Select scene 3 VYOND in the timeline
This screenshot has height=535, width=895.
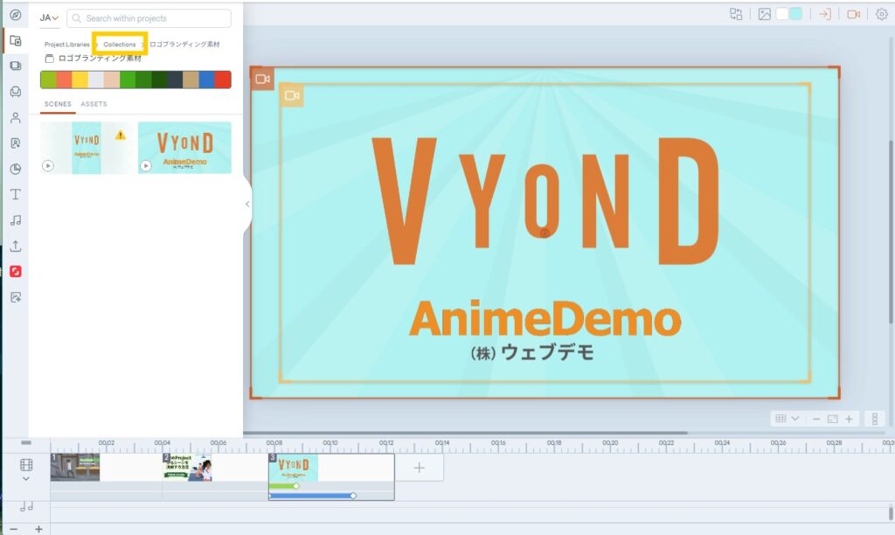point(331,468)
